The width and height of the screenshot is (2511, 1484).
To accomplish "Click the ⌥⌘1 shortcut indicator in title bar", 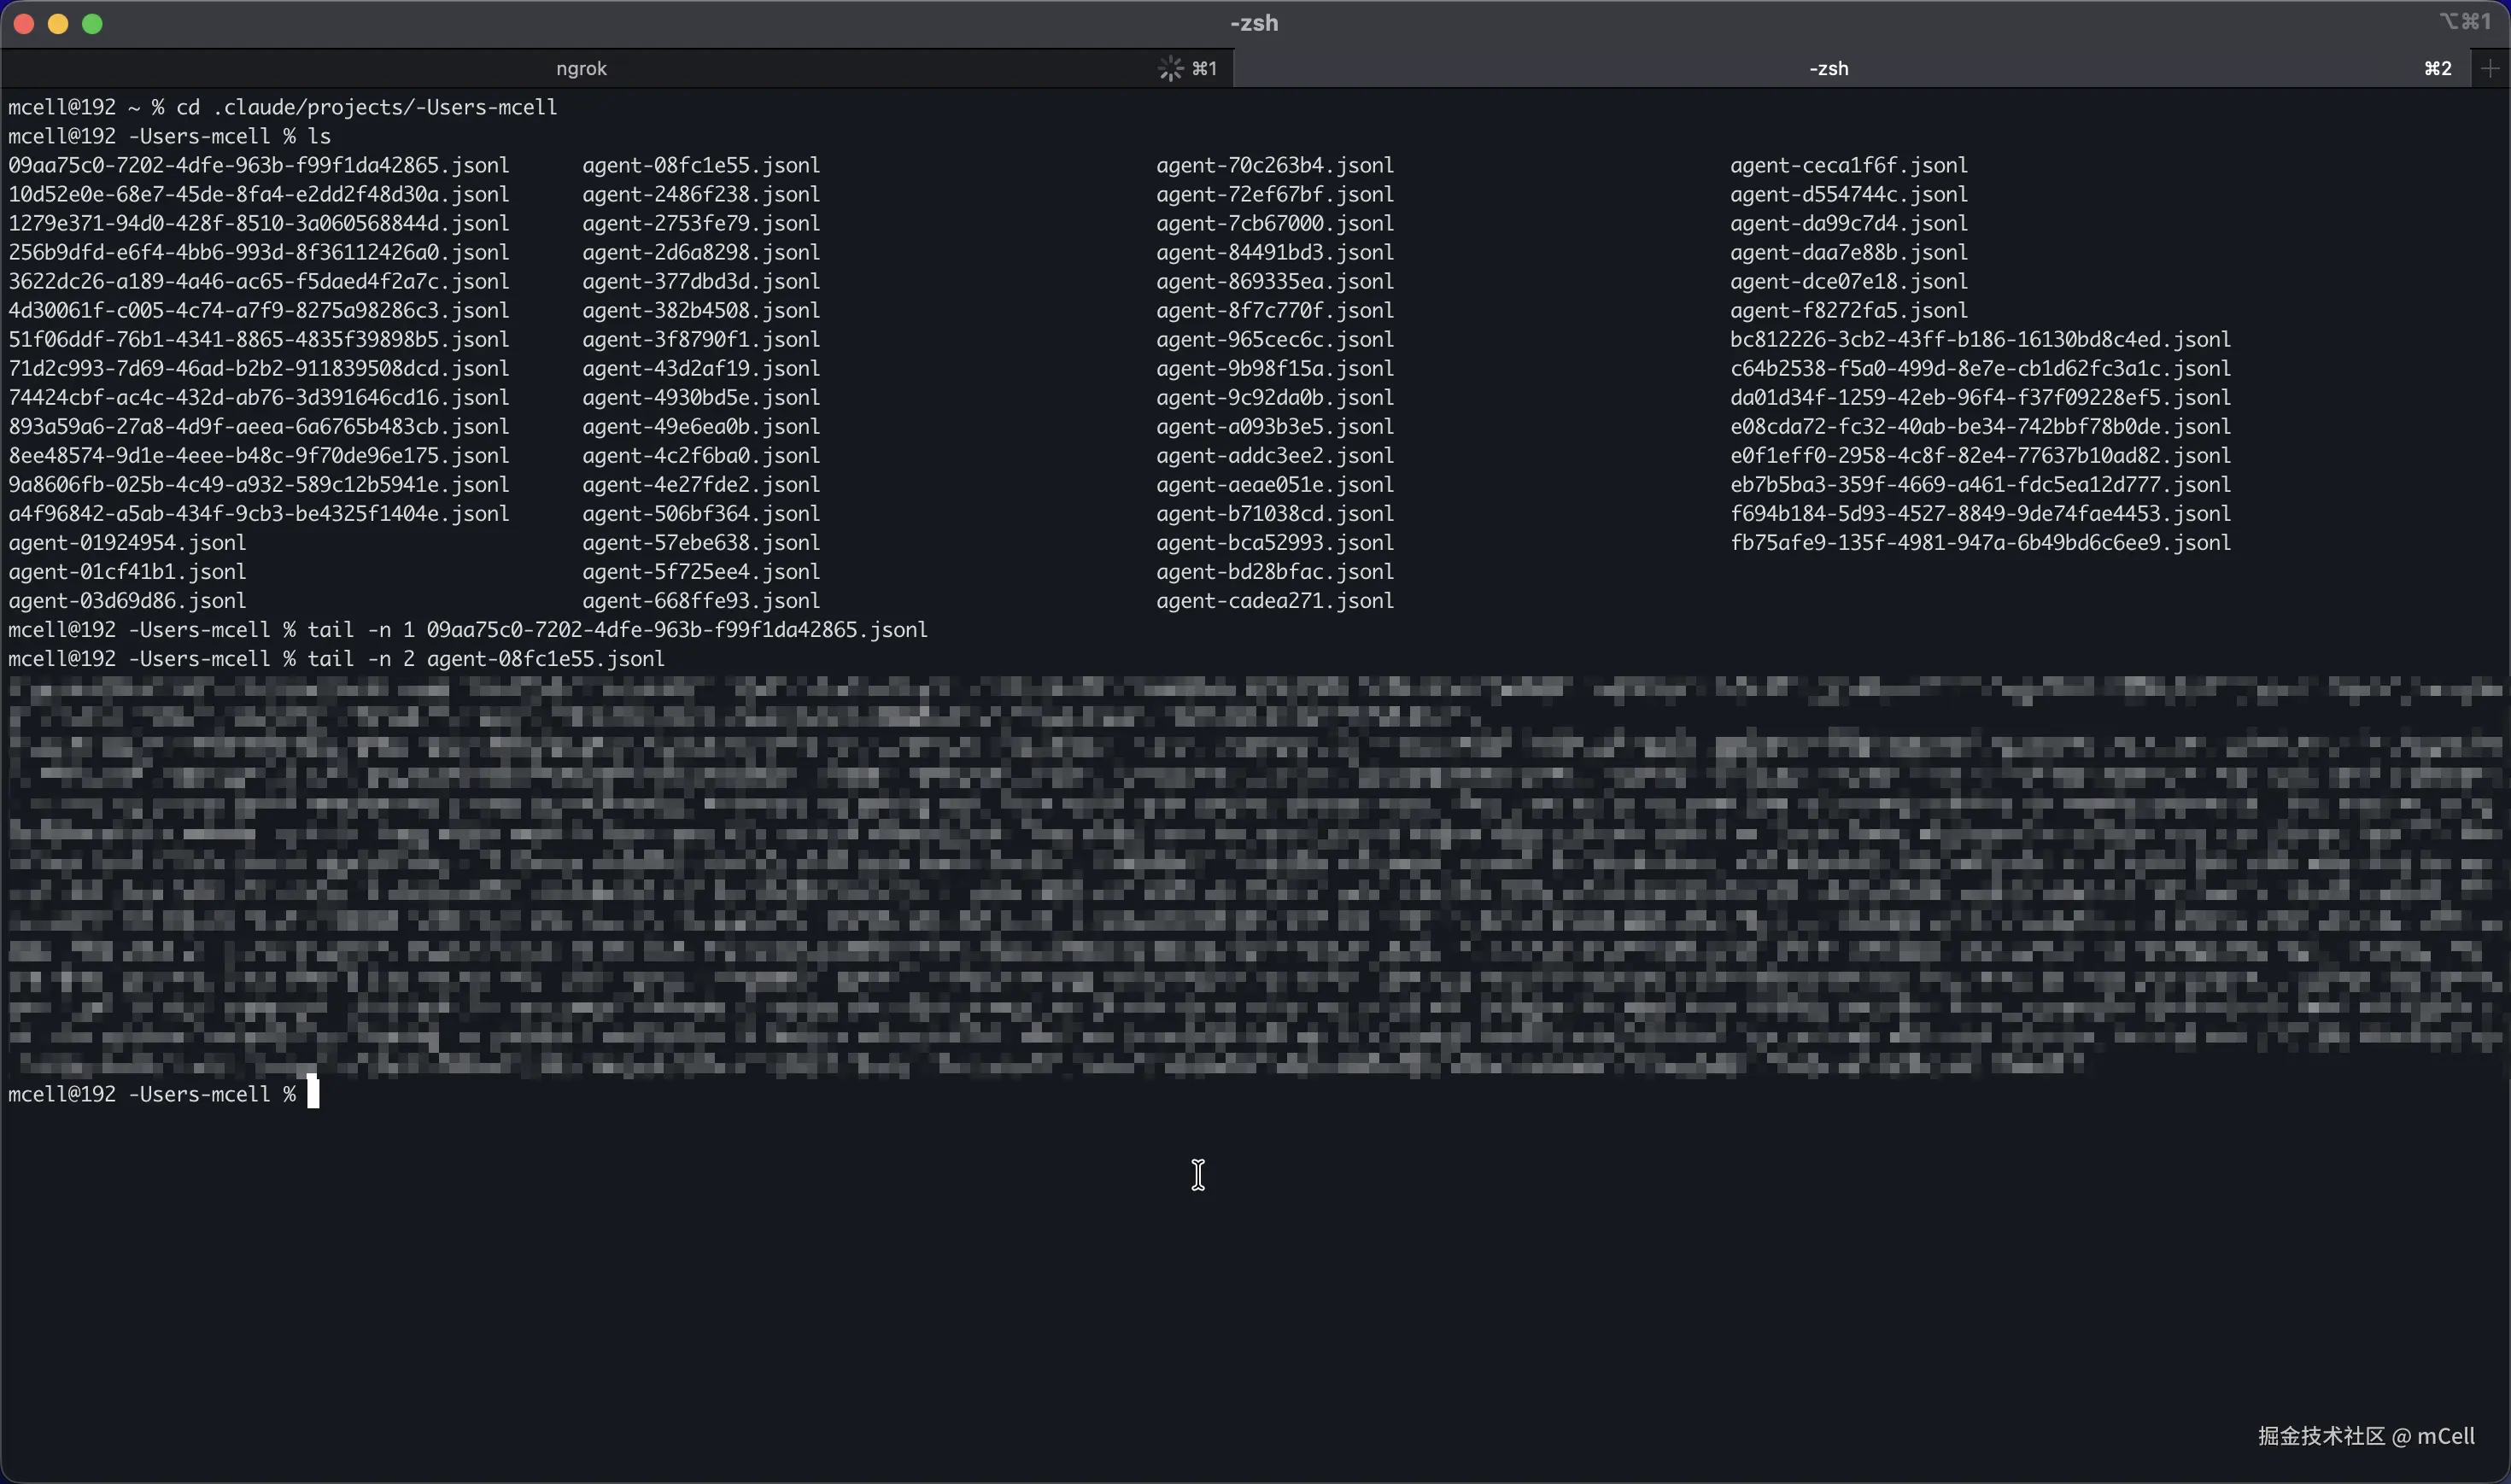I will (2464, 21).
